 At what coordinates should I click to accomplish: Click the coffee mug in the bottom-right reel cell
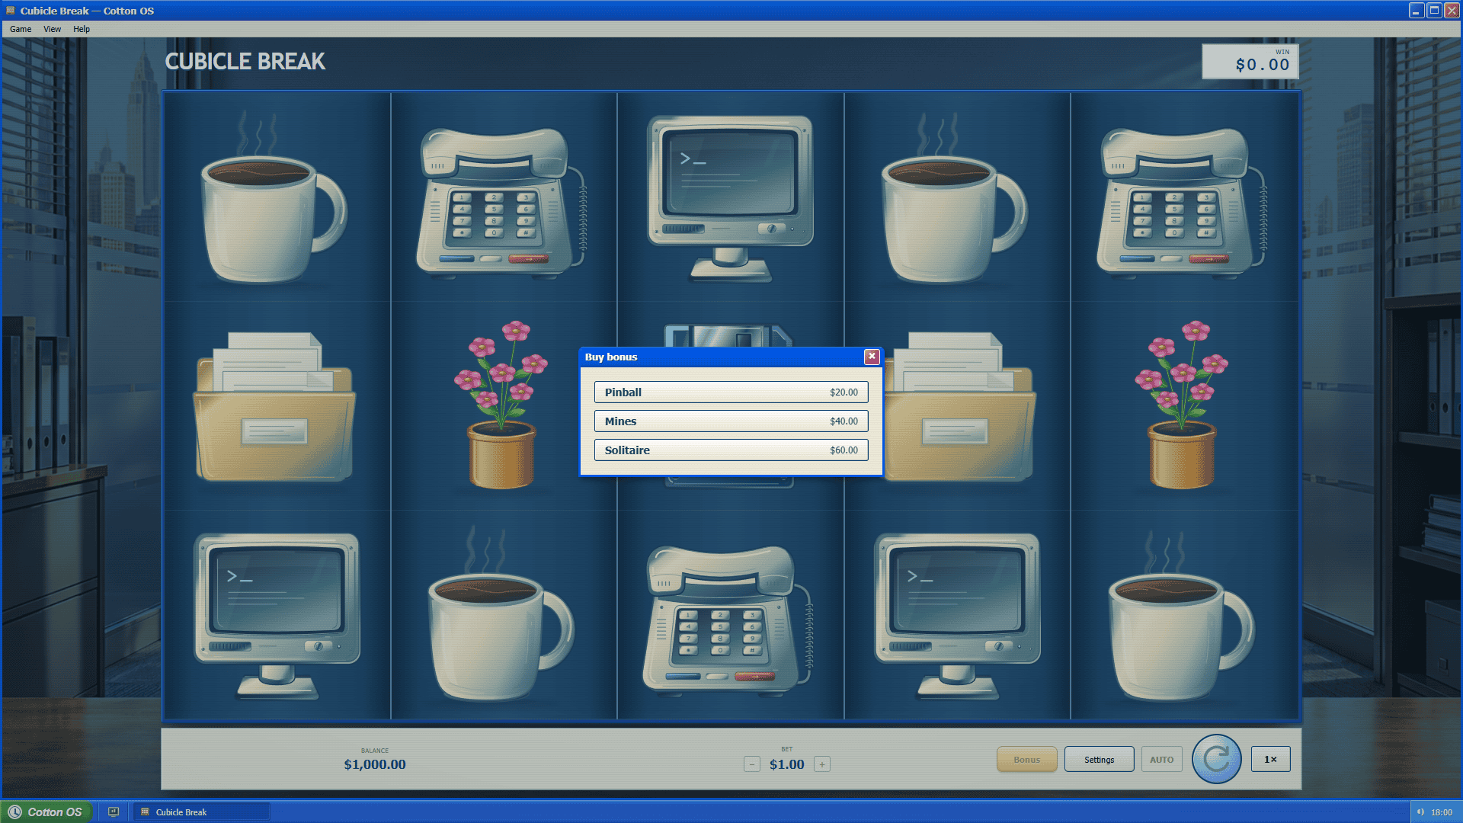(x=1182, y=617)
